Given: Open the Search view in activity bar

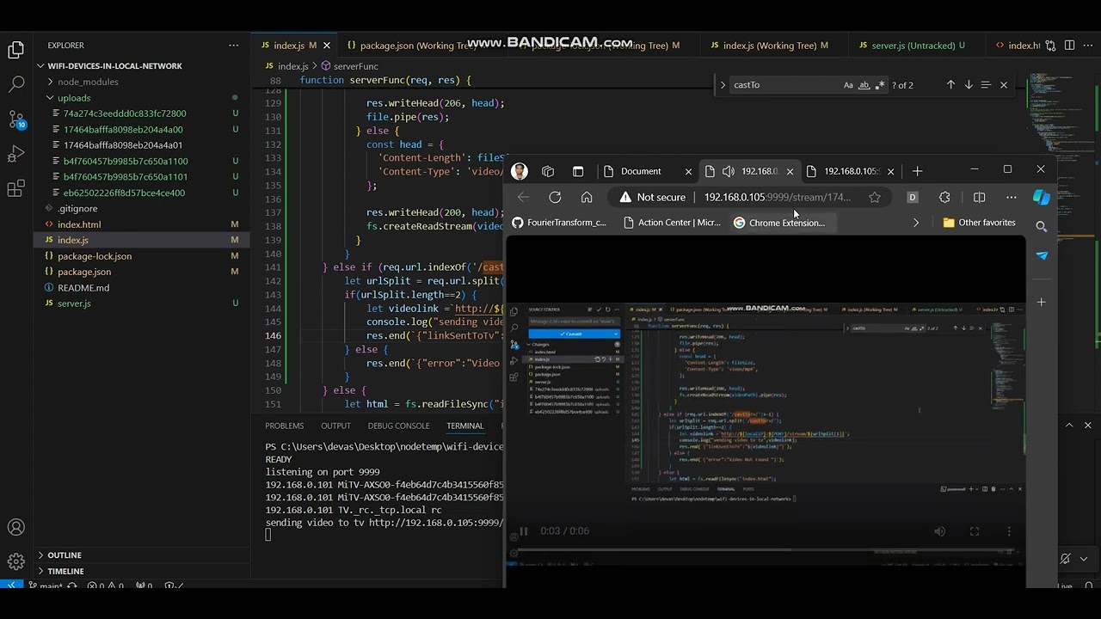Looking at the screenshot, I should [x=15, y=84].
